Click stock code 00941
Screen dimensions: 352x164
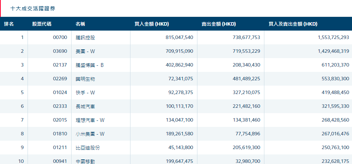60,161
